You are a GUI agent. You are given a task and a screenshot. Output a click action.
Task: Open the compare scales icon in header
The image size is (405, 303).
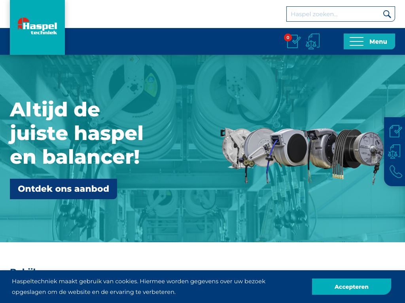[x=312, y=41]
